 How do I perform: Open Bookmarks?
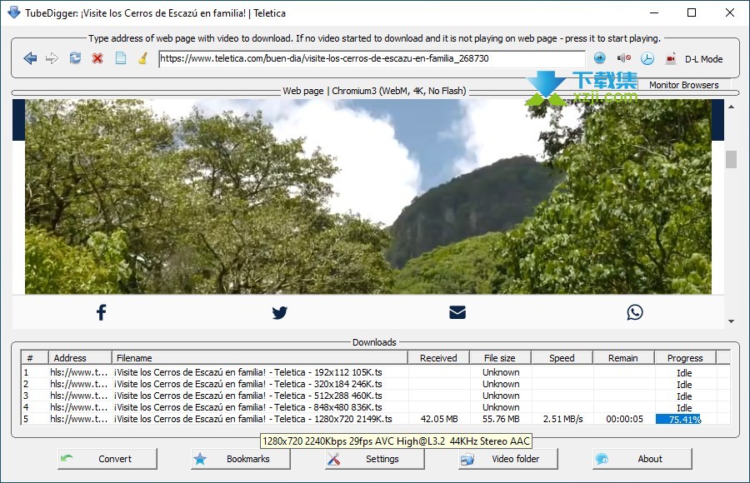click(x=241, y=459)
